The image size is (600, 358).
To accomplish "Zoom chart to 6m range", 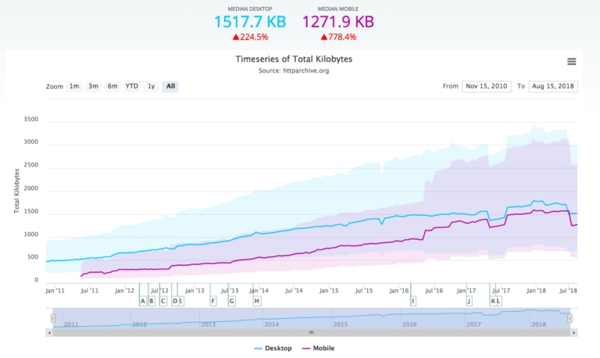I will click(x=112, y=86).
